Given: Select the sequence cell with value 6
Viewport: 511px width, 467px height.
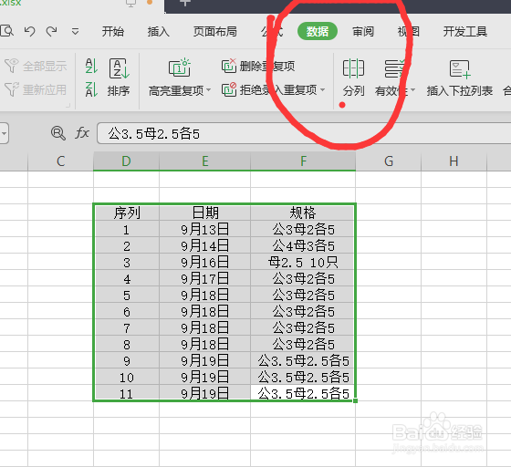Looking at the screenshot, I should (127, 311).
